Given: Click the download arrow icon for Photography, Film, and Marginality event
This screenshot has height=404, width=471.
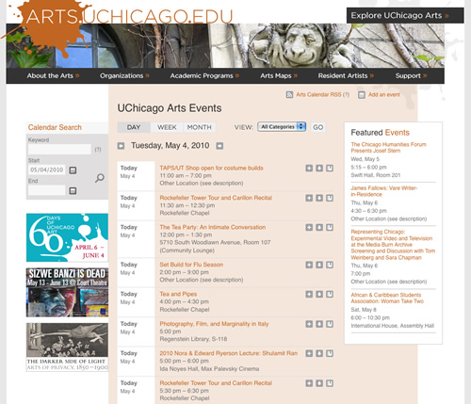Looking at the screenshot, I should [x=319, y=324].
